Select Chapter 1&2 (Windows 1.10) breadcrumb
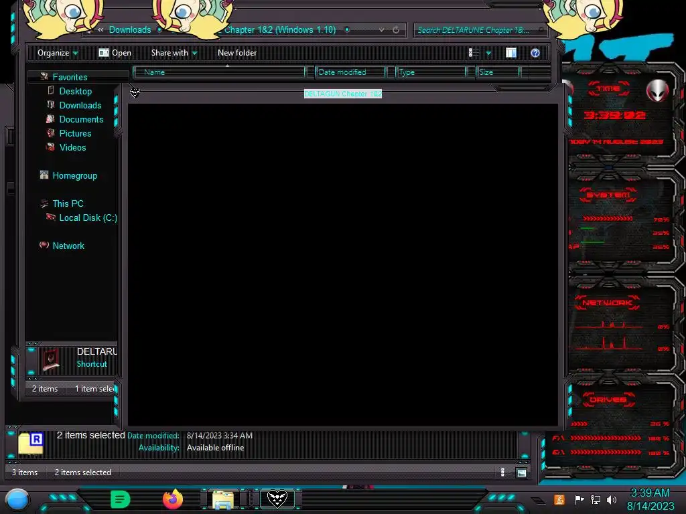This screenshot has height=514, width=686. point(280,29)
